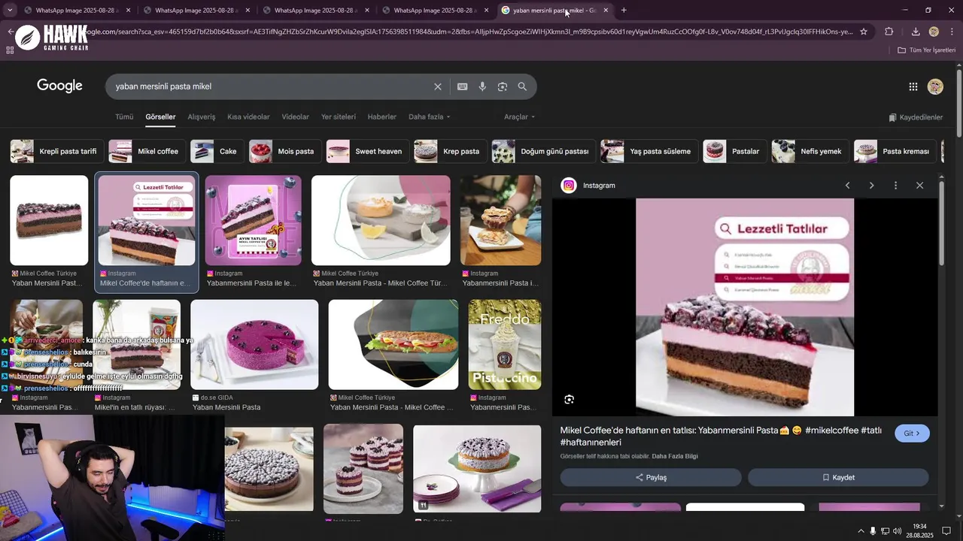Click the Instagram source label in preview
Screen dimensions: 963x541
pos(599,186)
